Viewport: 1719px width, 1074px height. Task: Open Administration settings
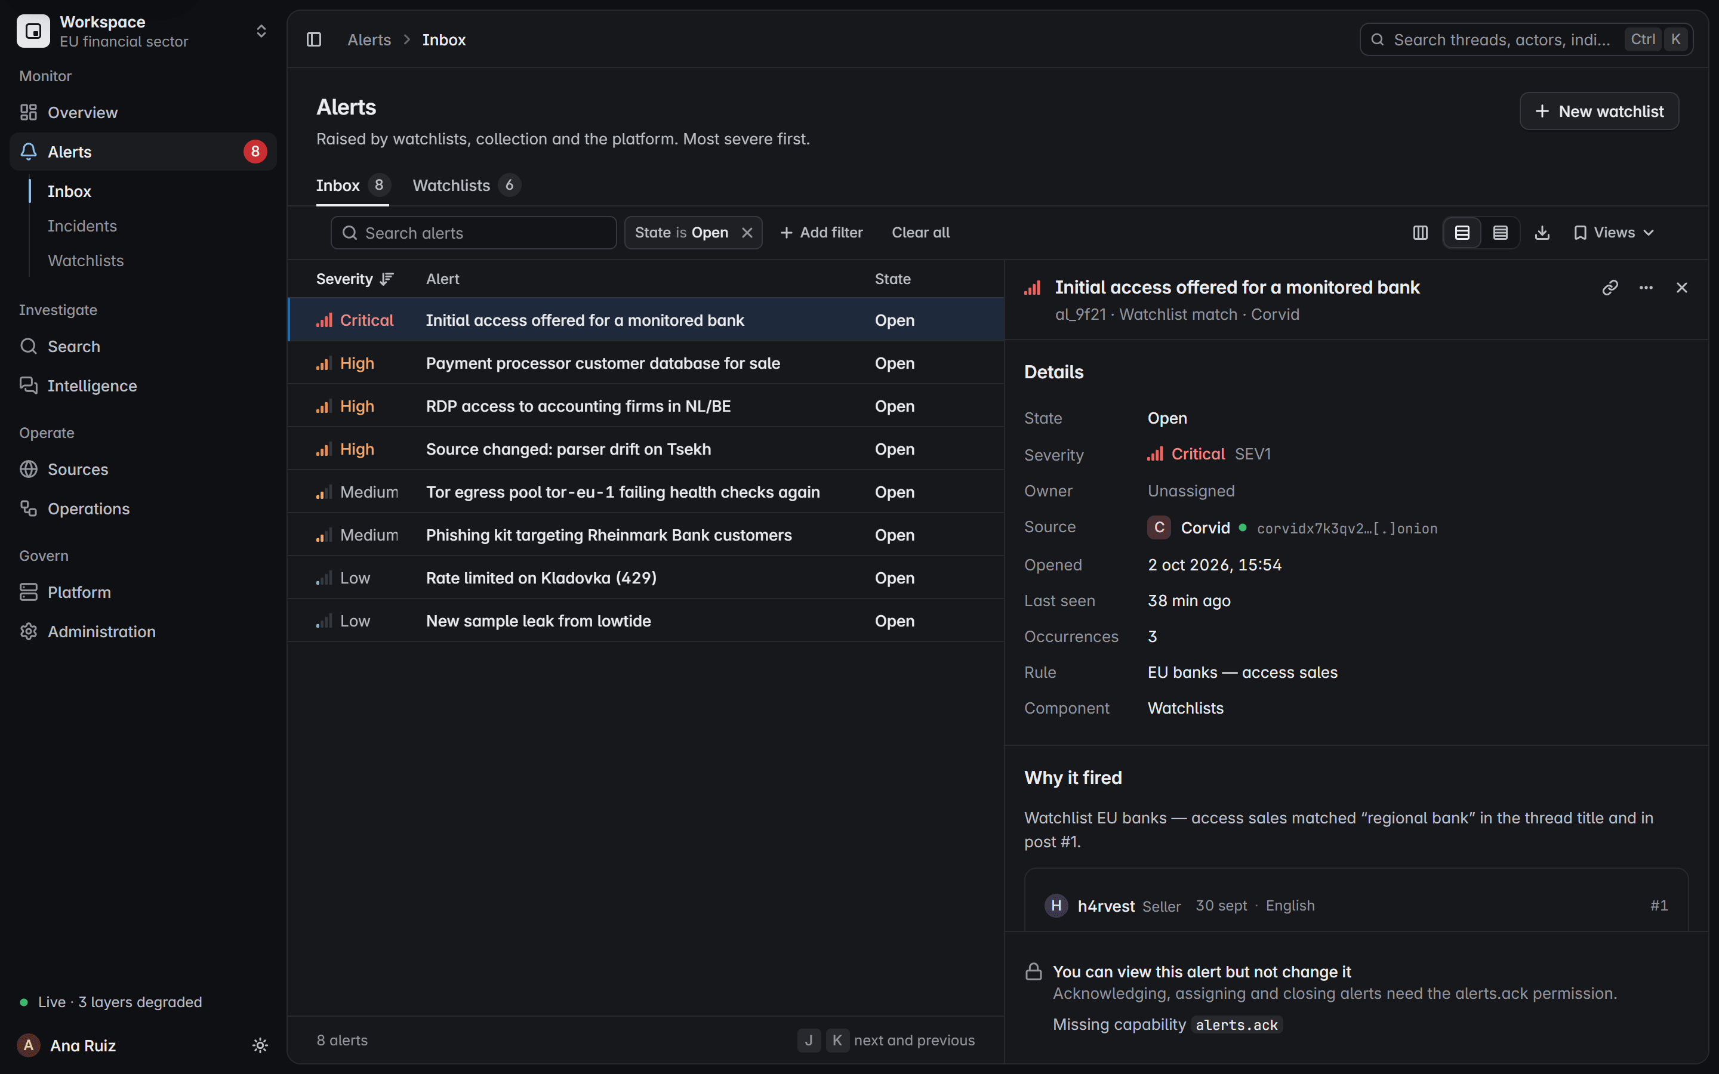[x=143, y=631]
